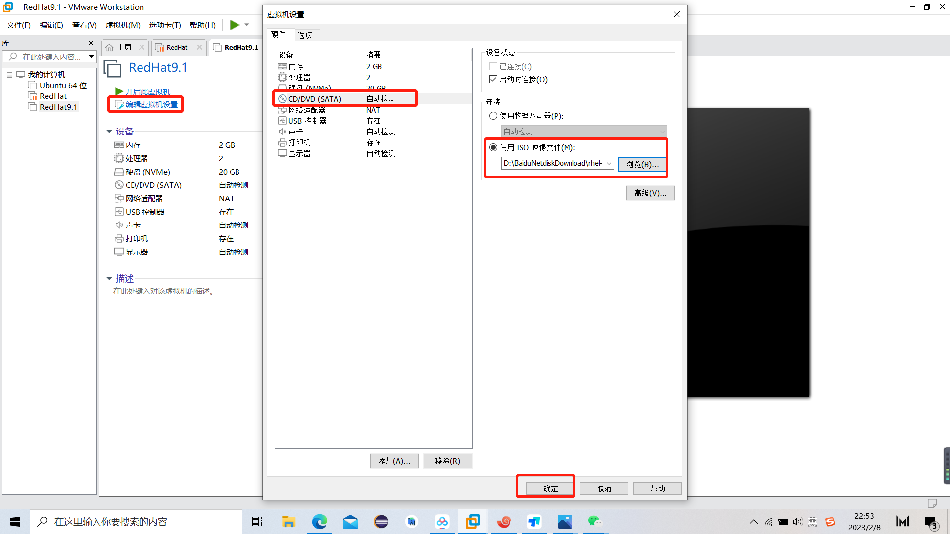Close the RedHat tab

click(199, 47)
